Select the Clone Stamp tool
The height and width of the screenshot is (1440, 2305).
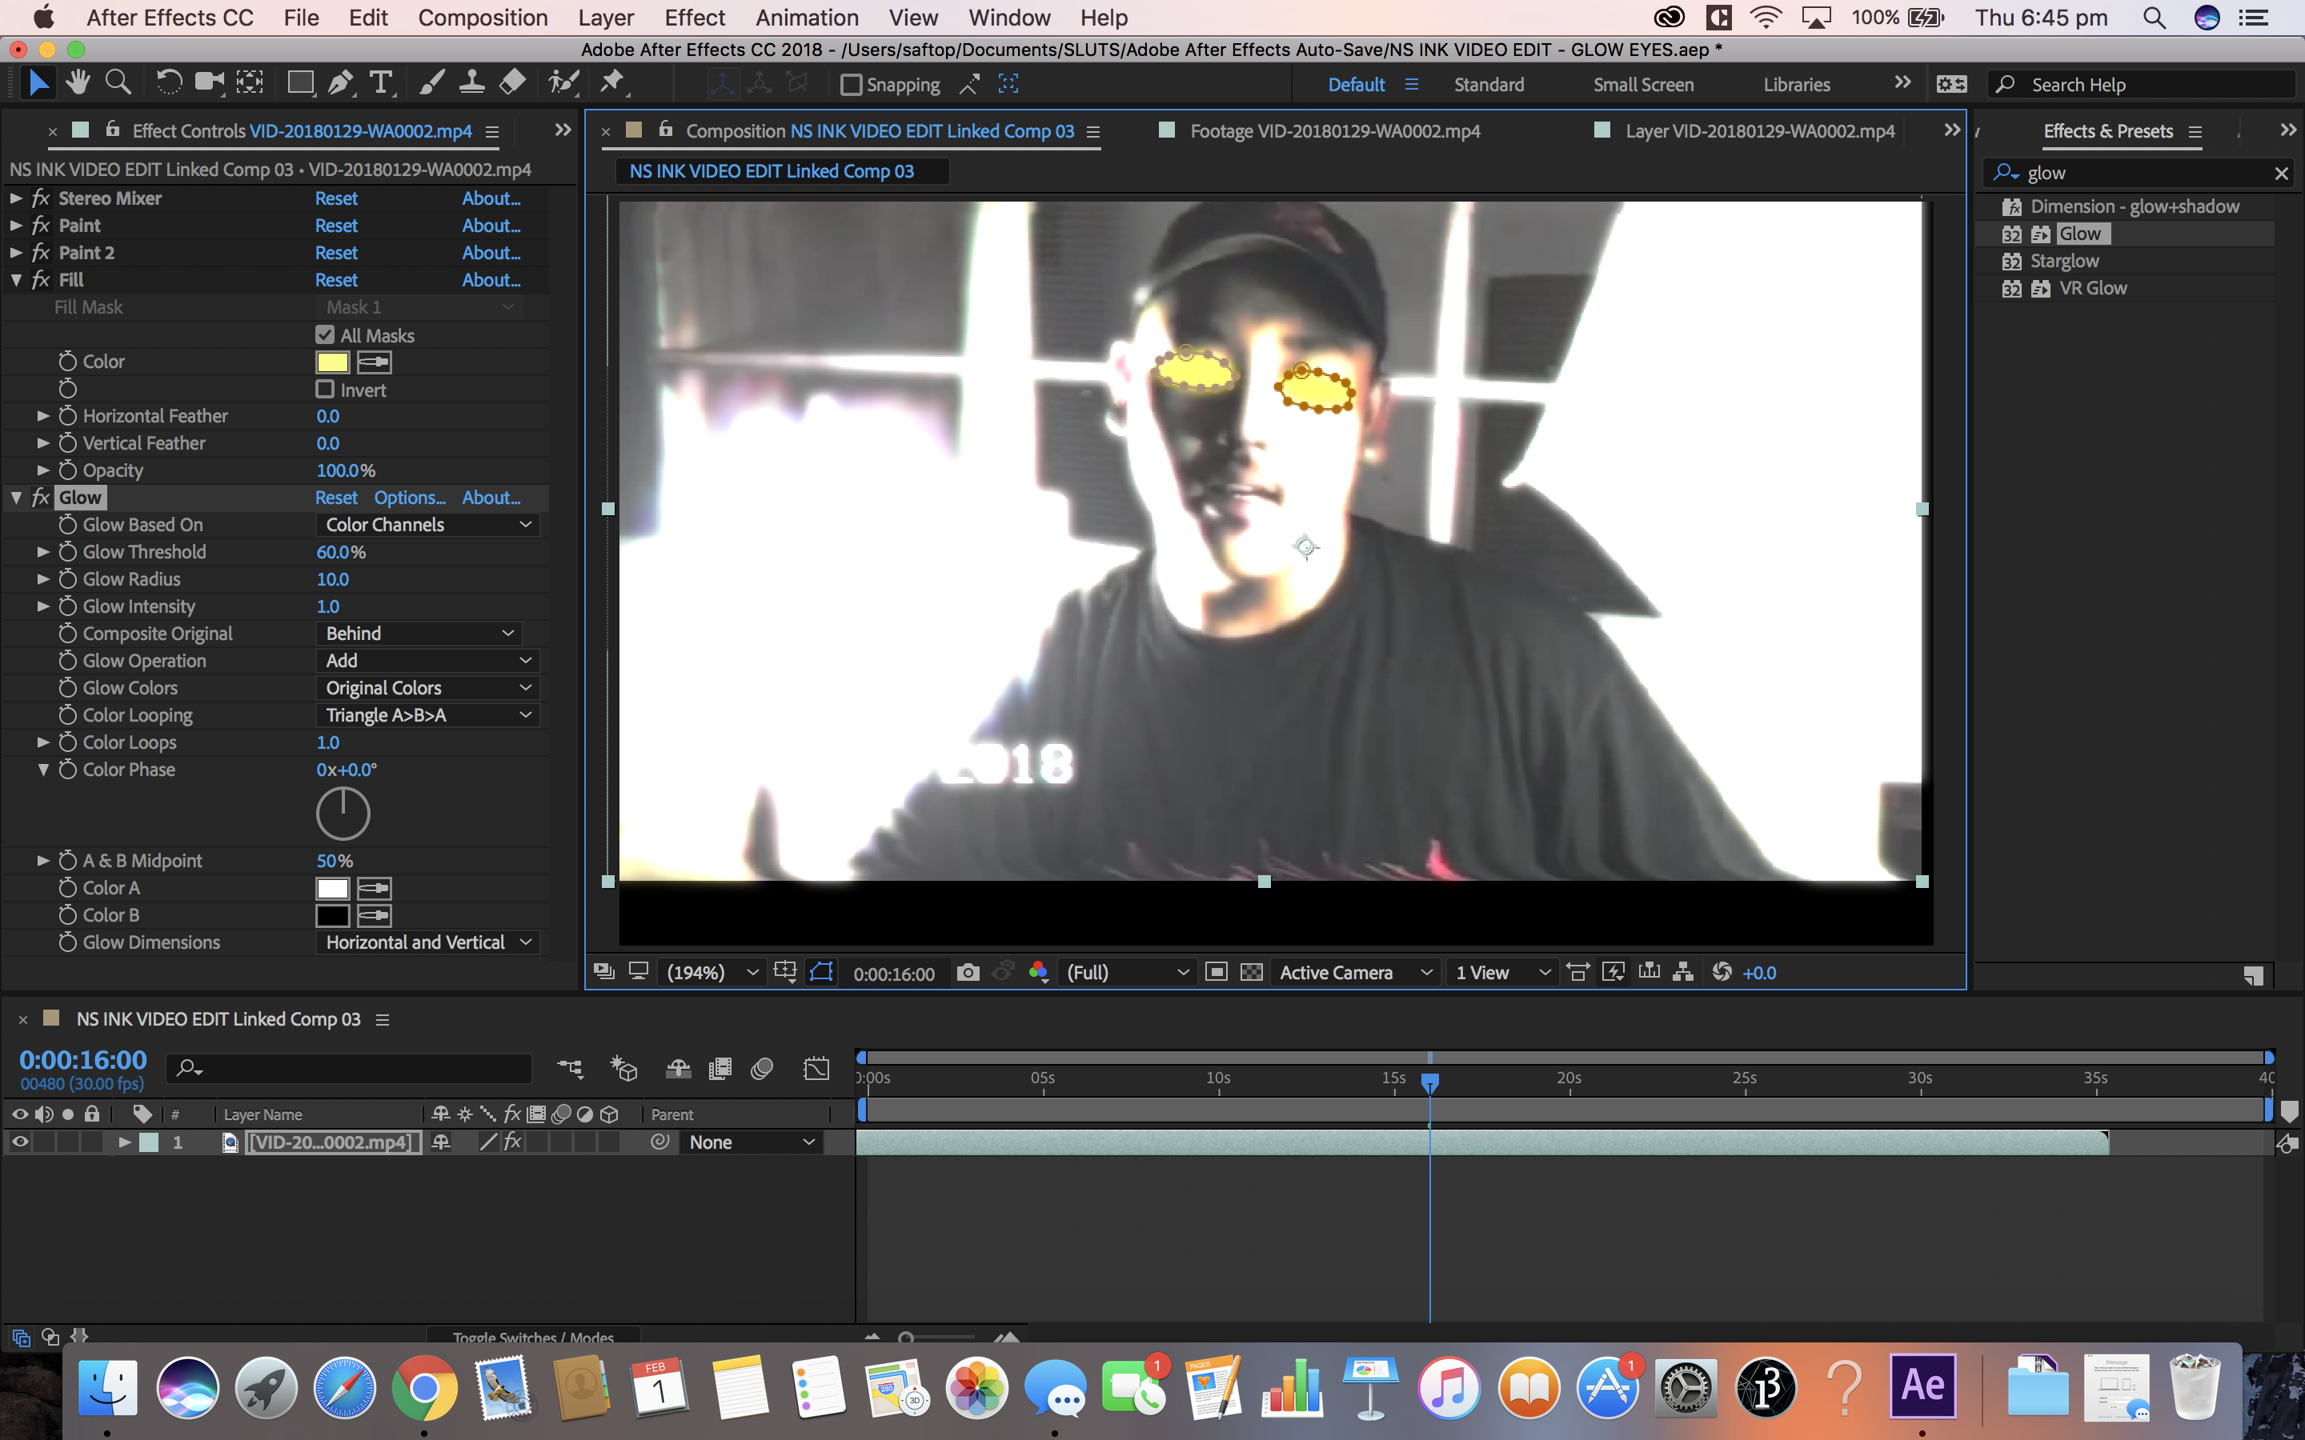(471, 84)
